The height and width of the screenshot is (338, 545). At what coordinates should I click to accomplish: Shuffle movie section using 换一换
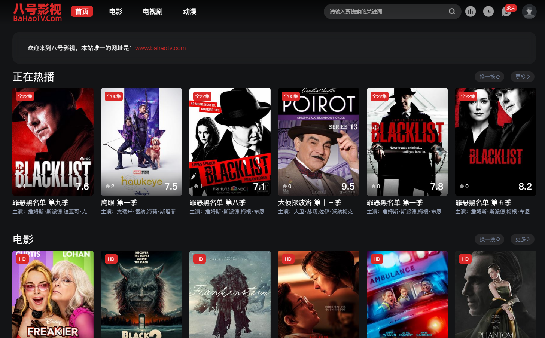tap(490, 239)
